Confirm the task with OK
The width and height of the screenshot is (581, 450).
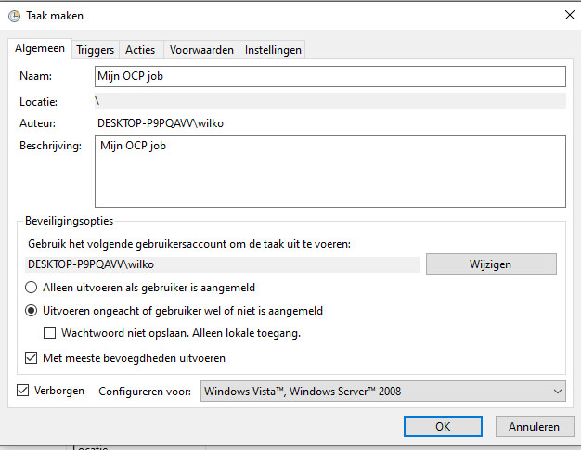tap(443, 426)
